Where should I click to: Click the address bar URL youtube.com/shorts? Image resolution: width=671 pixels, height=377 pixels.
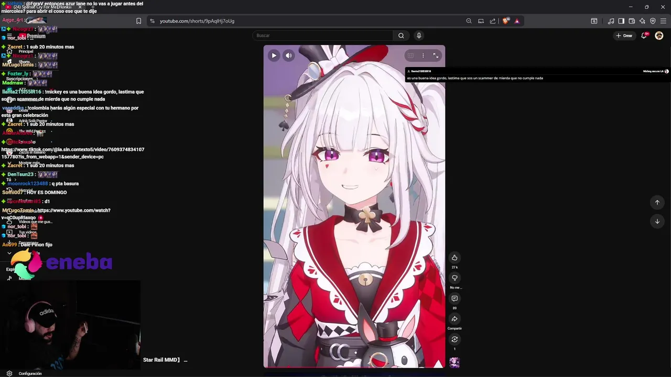197,21
